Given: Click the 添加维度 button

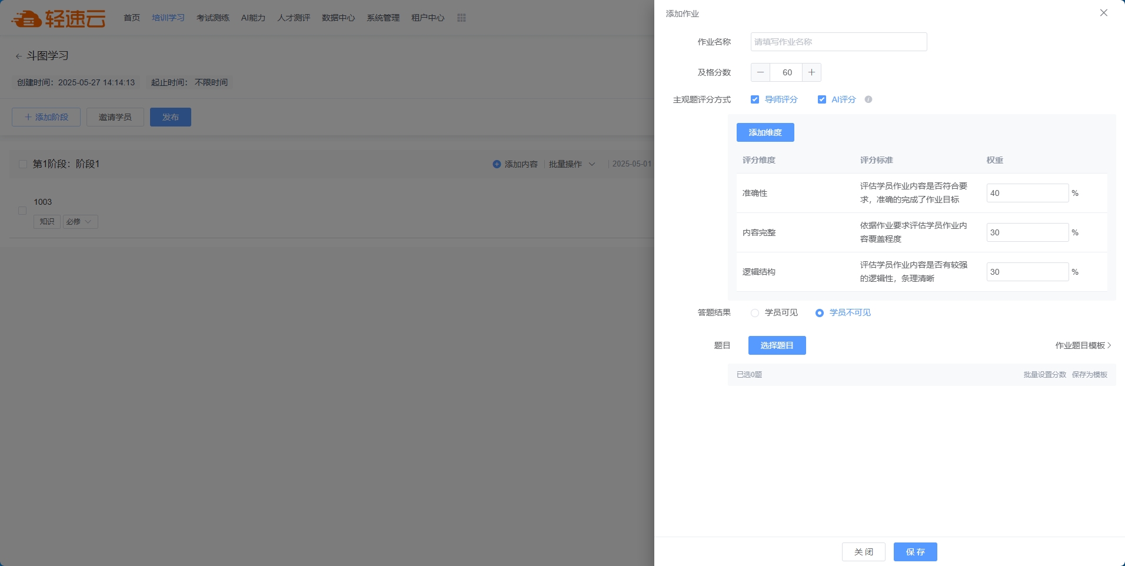Looking at the screenshot, I should point(765,132).
